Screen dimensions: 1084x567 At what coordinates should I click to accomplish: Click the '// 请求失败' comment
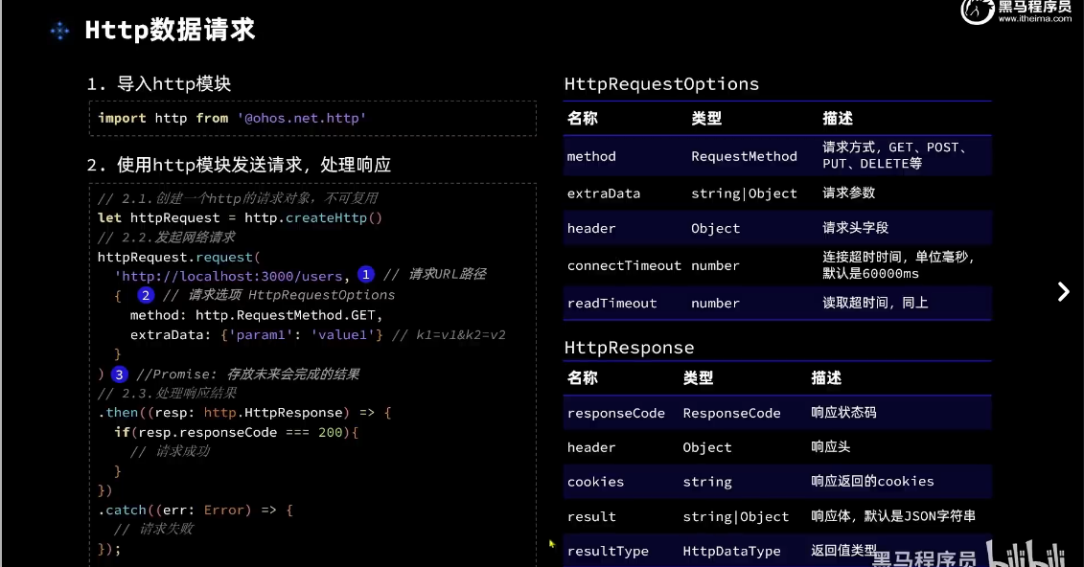tap(153, 530)
